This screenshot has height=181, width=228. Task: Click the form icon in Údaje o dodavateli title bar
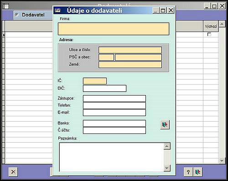point(57,11)
